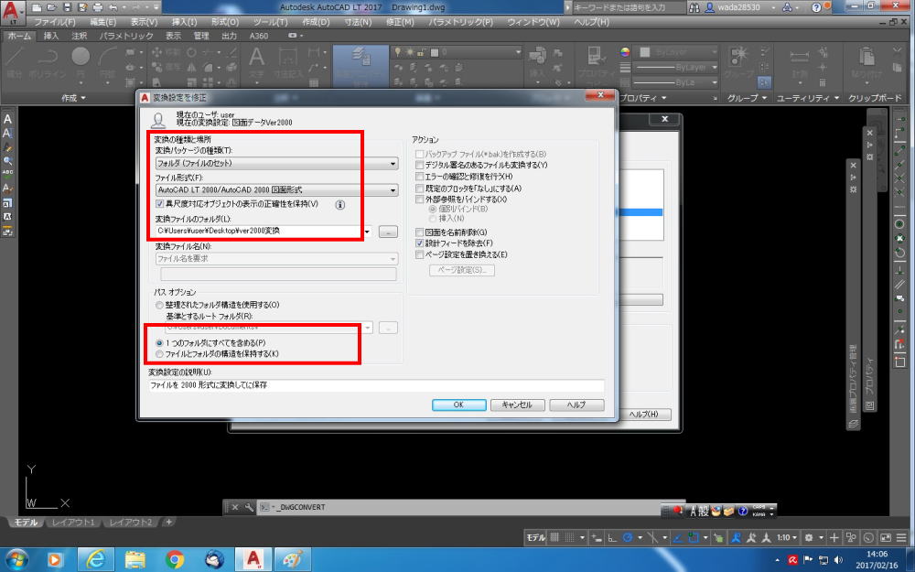Open the annotation scale 1:10 dropdown
Viewport: 915px width, 572px height.
coord(787,537)
